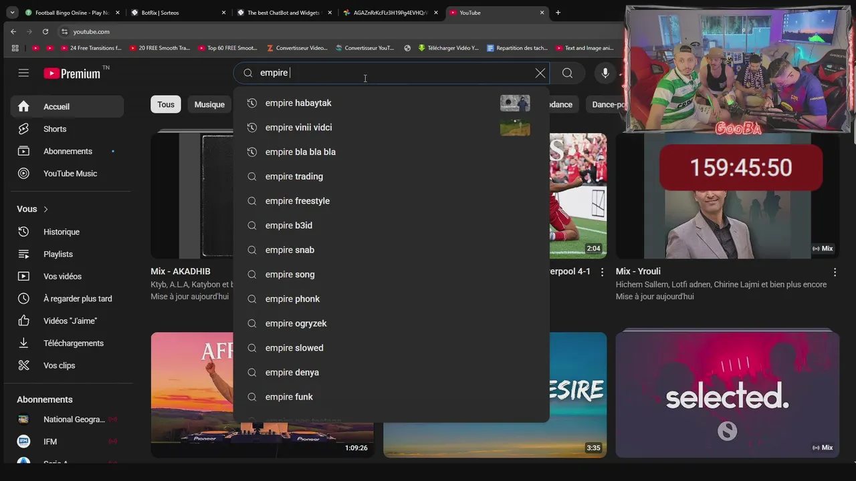Choose suggestion empire denya
Viewport: 856px width, 481px height.
[391, 372]
